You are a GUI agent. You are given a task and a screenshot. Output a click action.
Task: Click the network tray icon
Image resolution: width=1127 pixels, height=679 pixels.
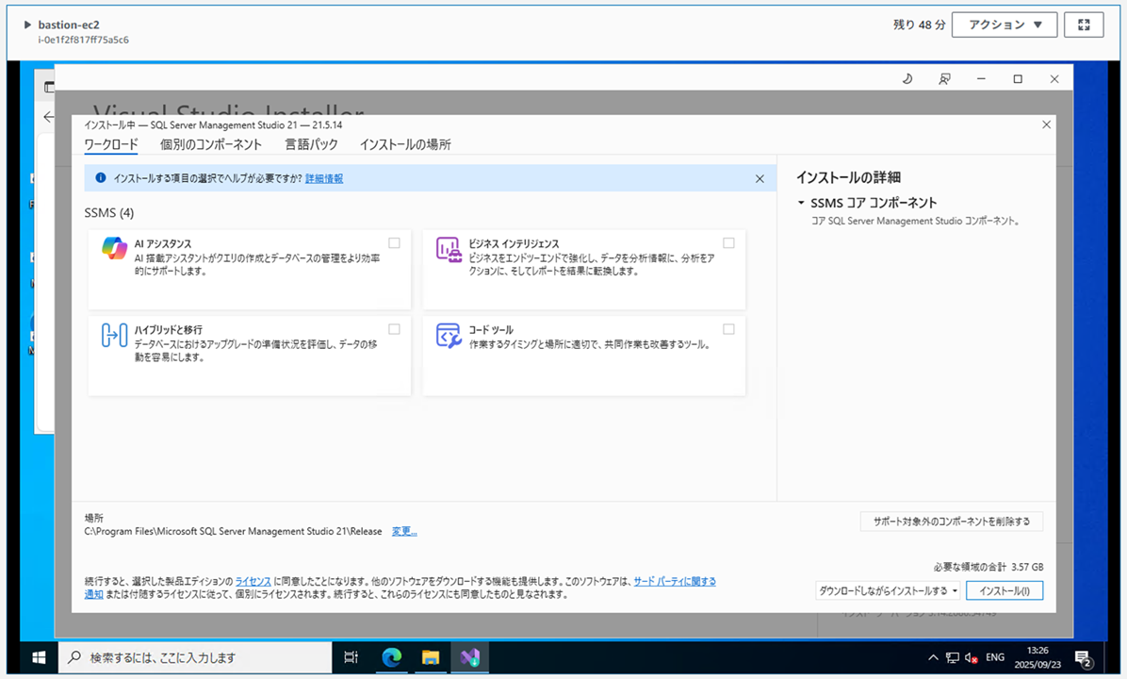tap(953, 657)
